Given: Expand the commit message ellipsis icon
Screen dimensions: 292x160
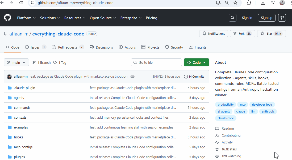Looking at the screenshot, I should coord(132,77).
